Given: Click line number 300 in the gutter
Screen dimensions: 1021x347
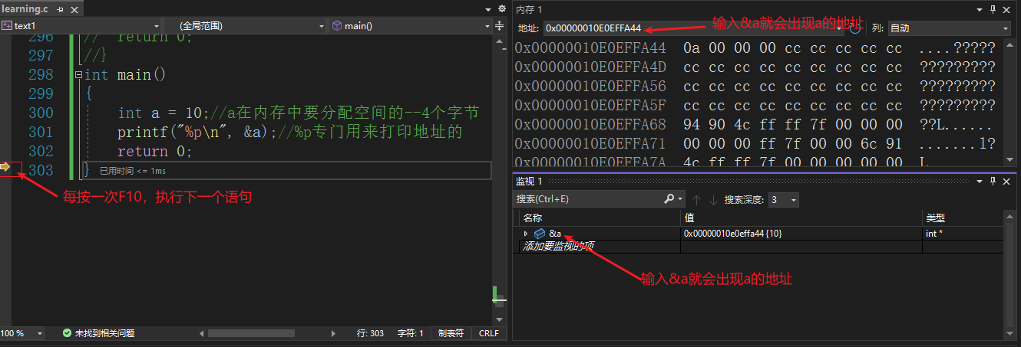Looking at the screenshot, I should (41, 113).
